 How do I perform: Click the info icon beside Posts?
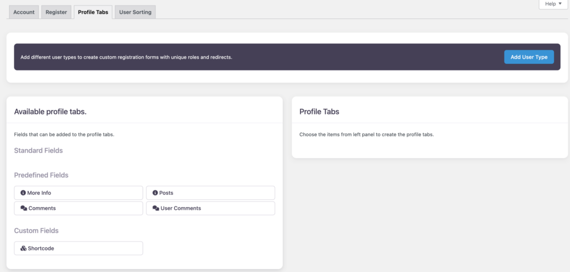pos(155,193)
